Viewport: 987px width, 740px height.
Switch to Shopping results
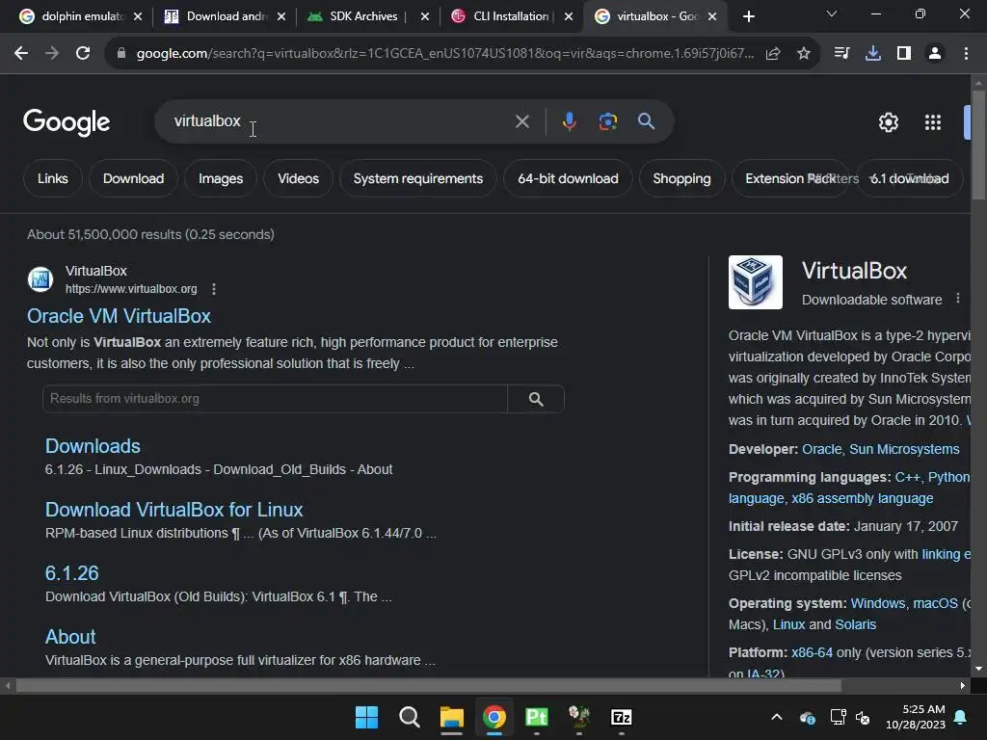point(681,178)
